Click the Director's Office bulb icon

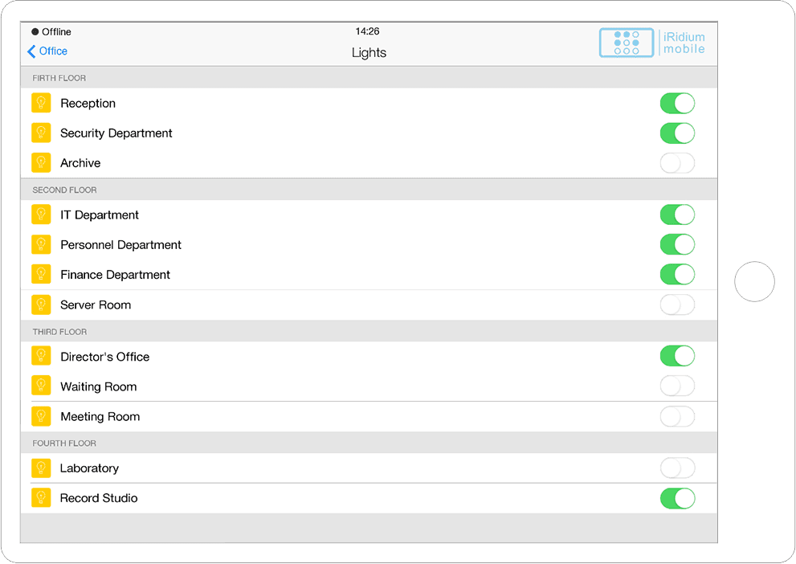[41, 356]
